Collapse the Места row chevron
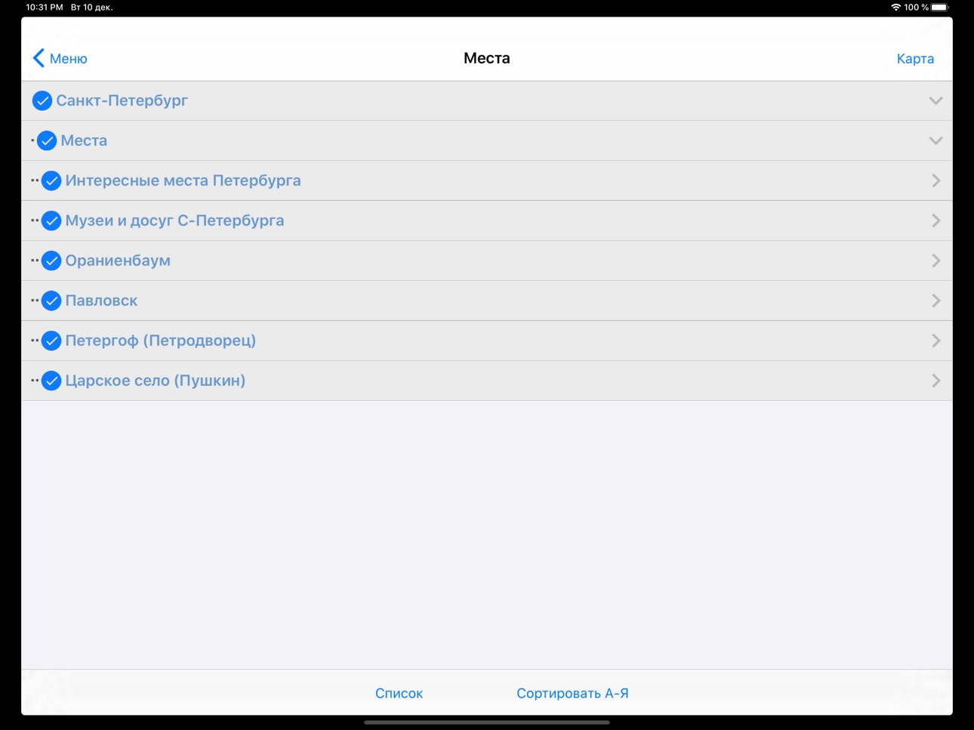Screen dimensions: 974x730 coord(935,140)
